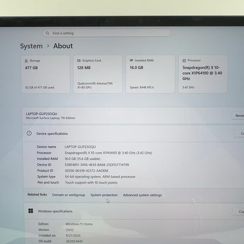
Task: Click the Processor card icon
Action: (x=184, y=60)
